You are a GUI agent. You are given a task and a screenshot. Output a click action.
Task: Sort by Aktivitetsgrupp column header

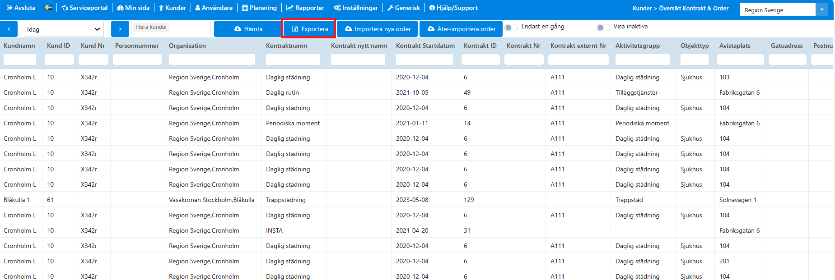pyautogui.click(x=638, y=46)
